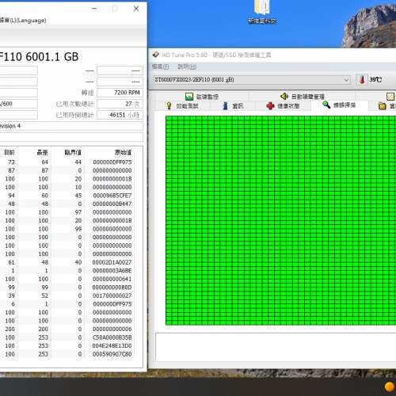Click the HD Tune Pro title bar icon

[x=156, y=55]
